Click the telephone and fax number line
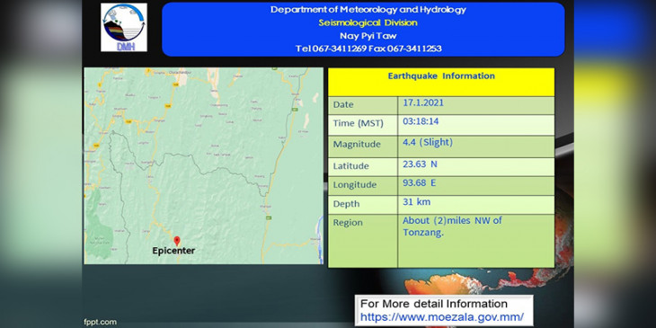 [x=368, y=49]
